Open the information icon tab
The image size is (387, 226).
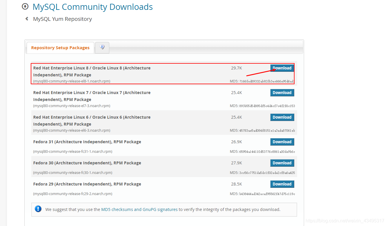click(x=102, y=47)
